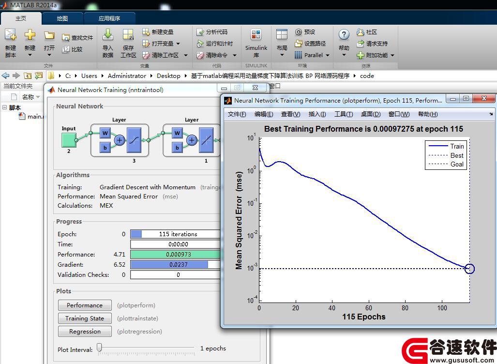Switch to the Plots (绘图) tab

(x=62, y=18)
